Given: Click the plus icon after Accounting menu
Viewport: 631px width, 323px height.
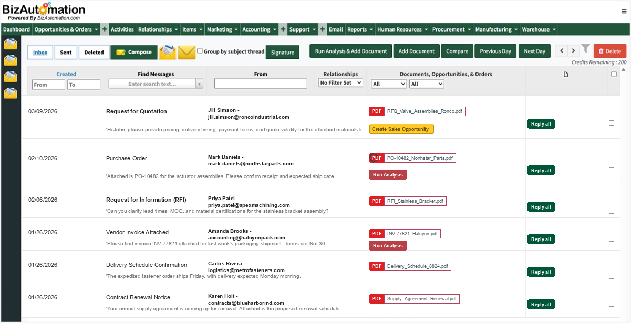Looking at the screenshot, I should 283,29.
